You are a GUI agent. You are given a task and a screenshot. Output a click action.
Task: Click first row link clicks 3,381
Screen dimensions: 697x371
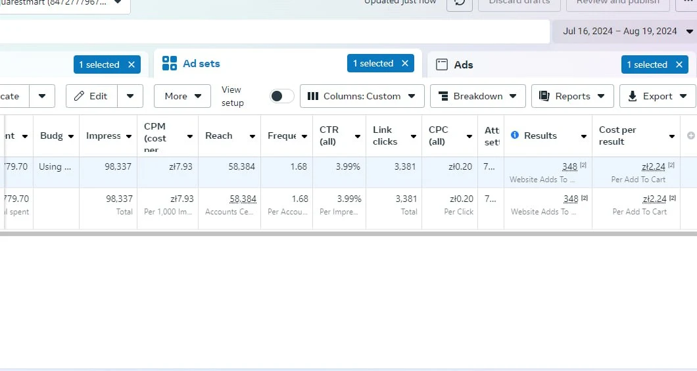pos(404,166)
